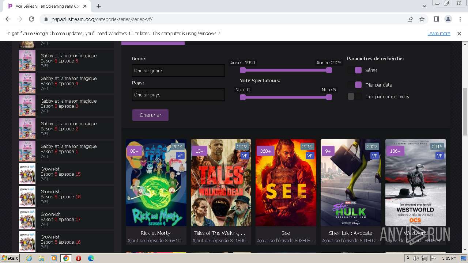Open Microsoft Edge from the taskbar
This screenshot has width=468, height=263.
(91, 258)
